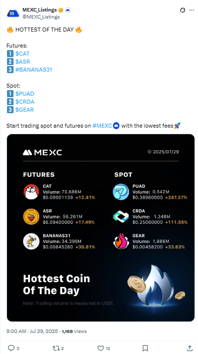Open the $CAT cashtag link

click(x=22, y=54)
